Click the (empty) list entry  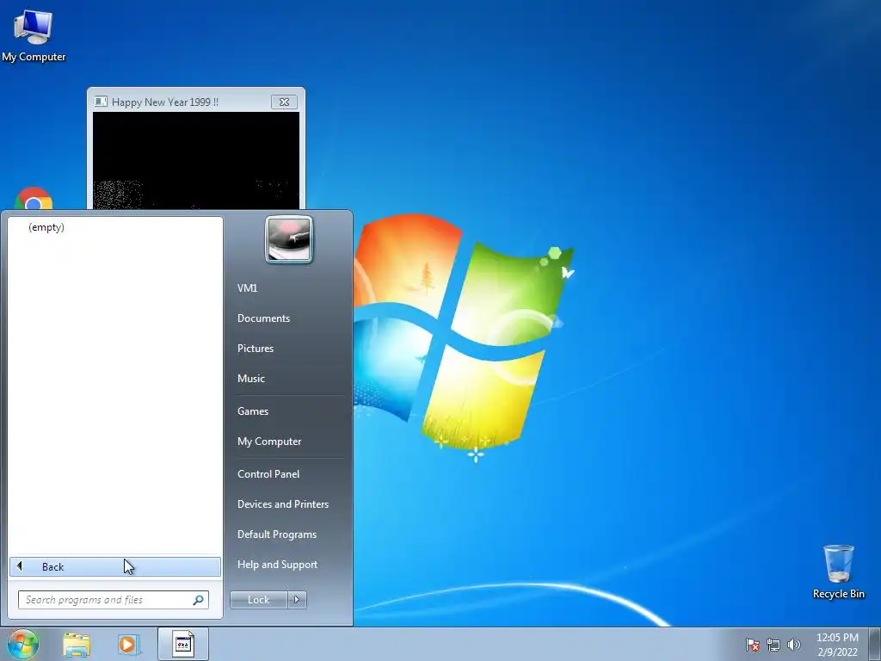(46, 227)
